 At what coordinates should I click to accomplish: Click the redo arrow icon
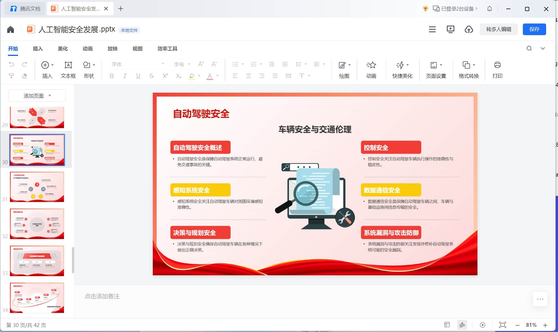(25, 64)
